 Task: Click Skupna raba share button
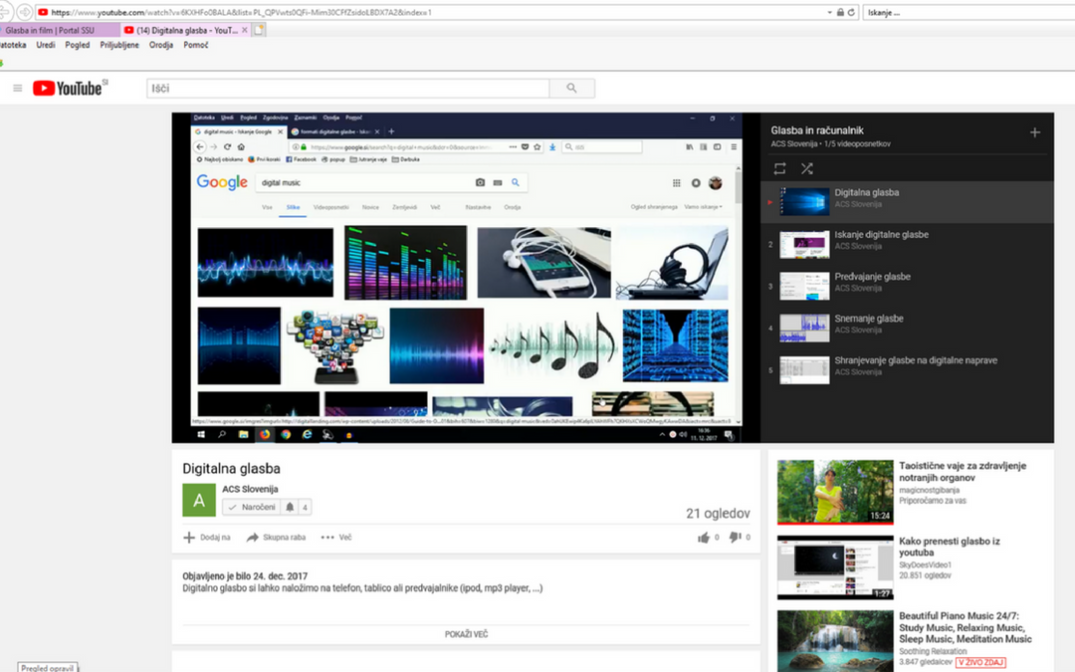click(x=276, y=538)
